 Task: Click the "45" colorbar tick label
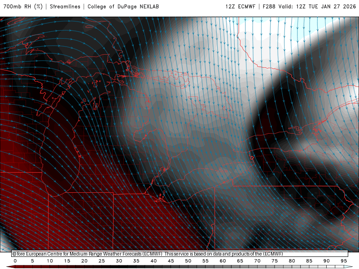click(x=171, y=261)
